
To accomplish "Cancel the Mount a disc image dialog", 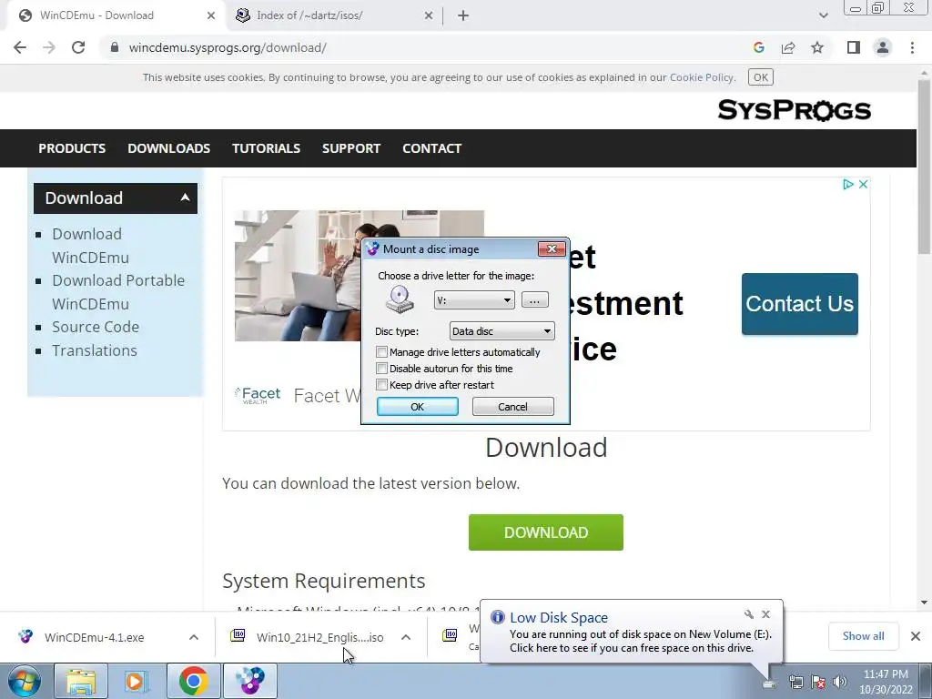I will 513,407.
